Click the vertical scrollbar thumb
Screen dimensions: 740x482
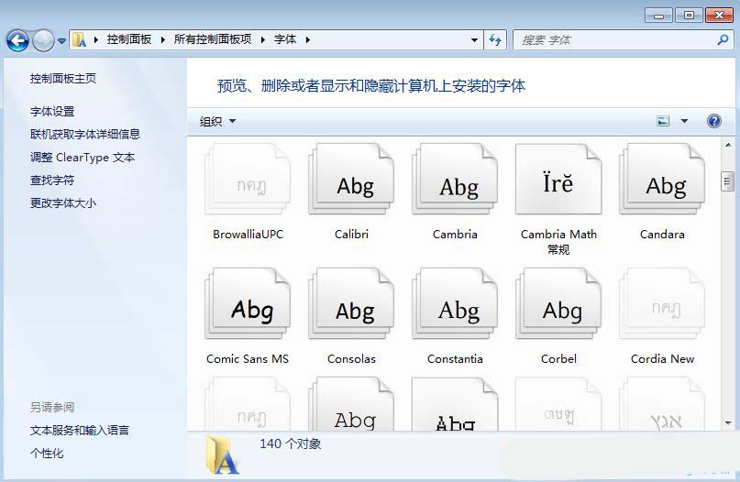coord(728,181)
